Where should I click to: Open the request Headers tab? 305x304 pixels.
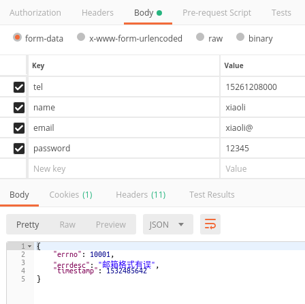click(x=97, y=13)
